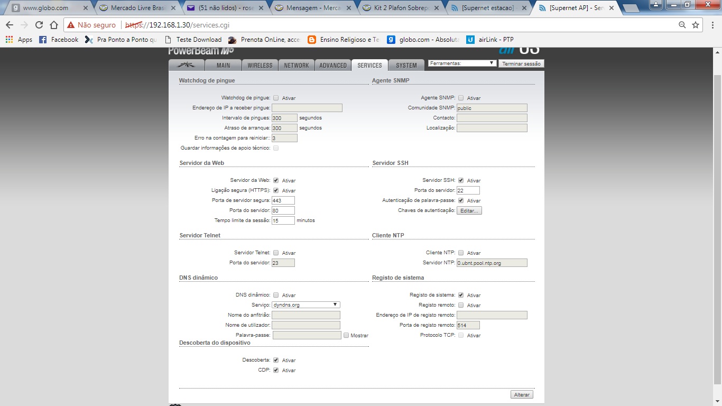Viewport: 722px width, 406px height.
Task: Enable the Cliente NTP checkbox
Action: pos(461,253)
